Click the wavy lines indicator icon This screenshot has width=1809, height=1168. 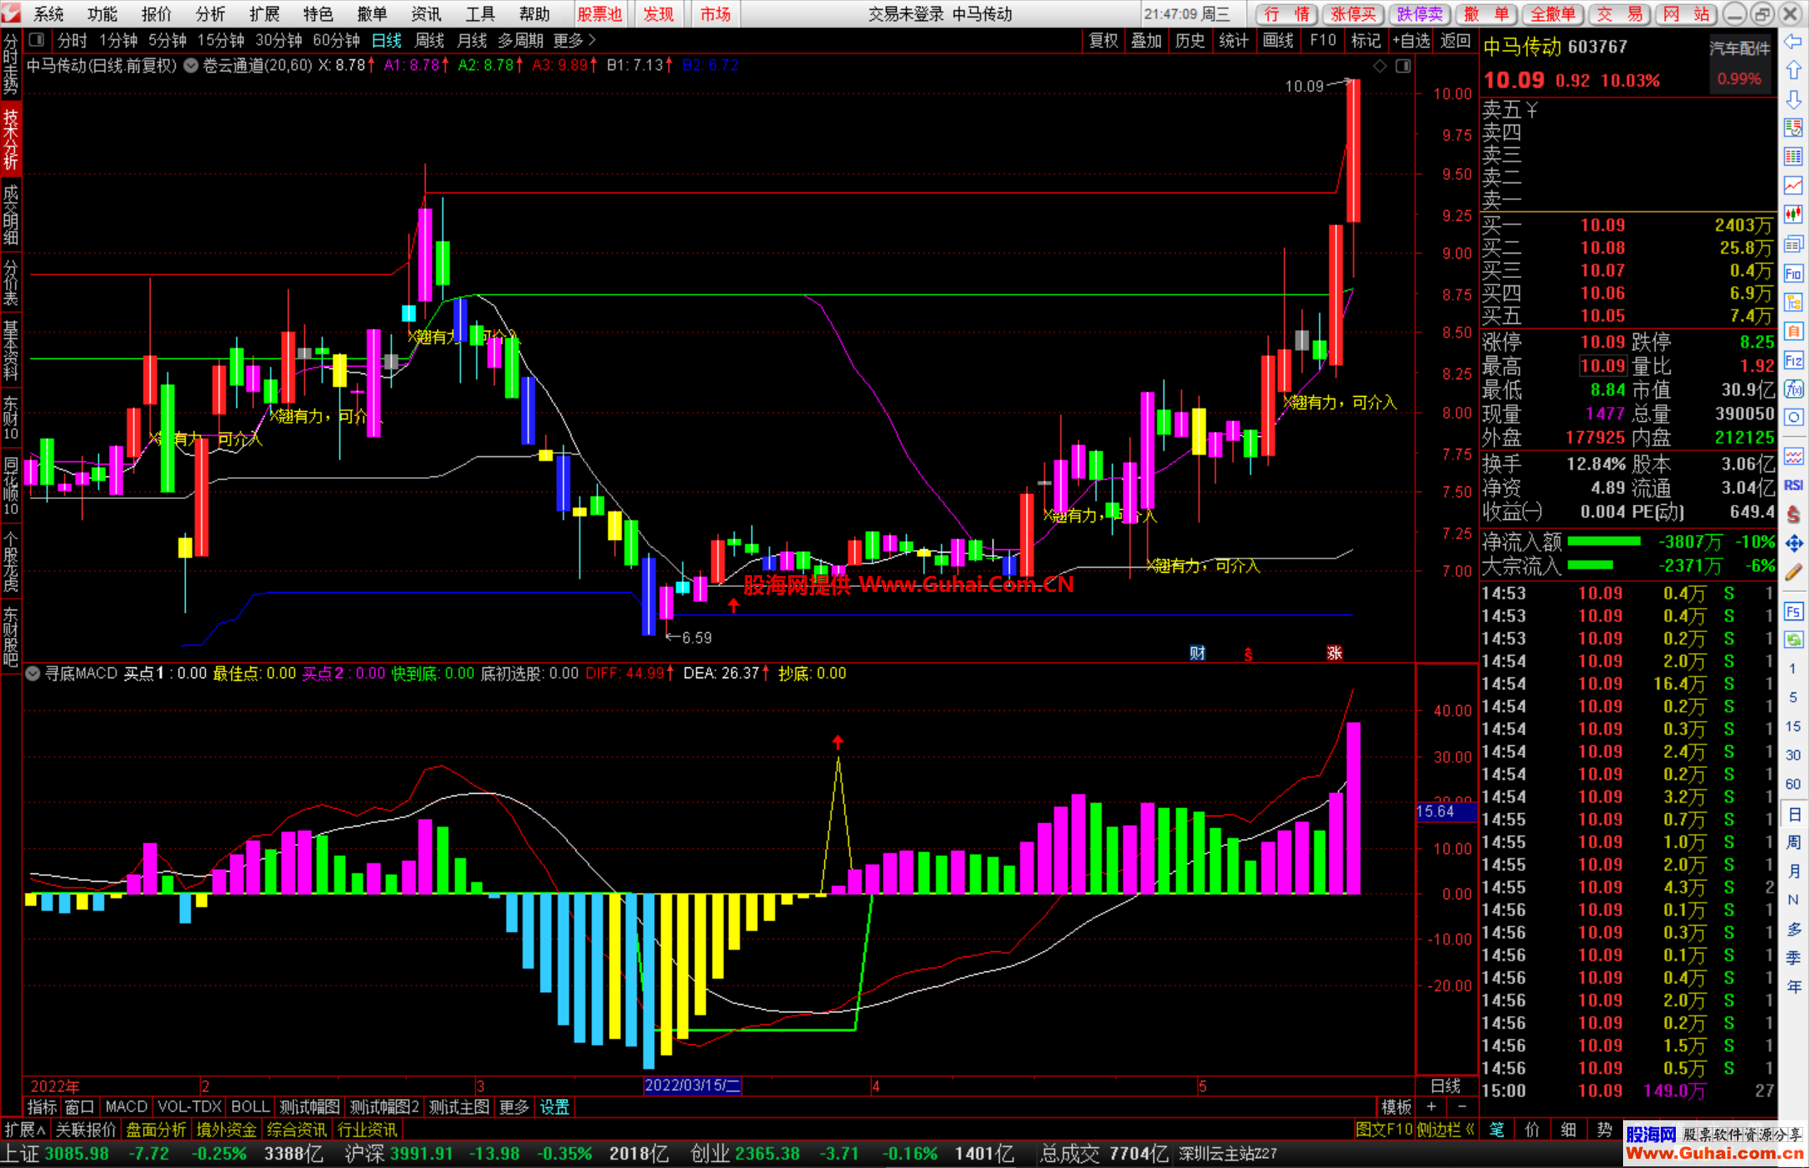(x=1793, y=456)
